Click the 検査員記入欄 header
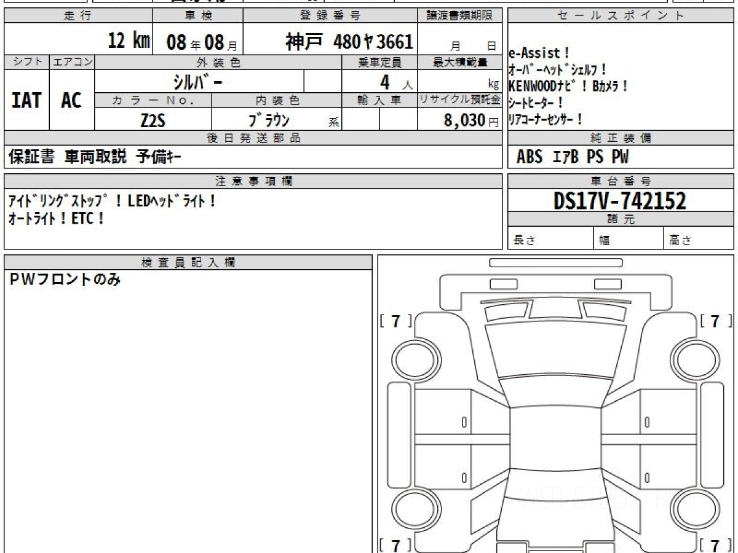 tap(188, 262)
